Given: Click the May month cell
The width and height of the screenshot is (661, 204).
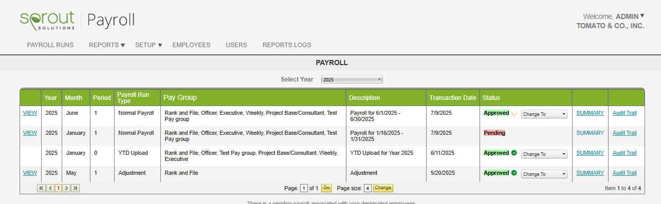Looking at the screenshot, I should coord(71,173).
